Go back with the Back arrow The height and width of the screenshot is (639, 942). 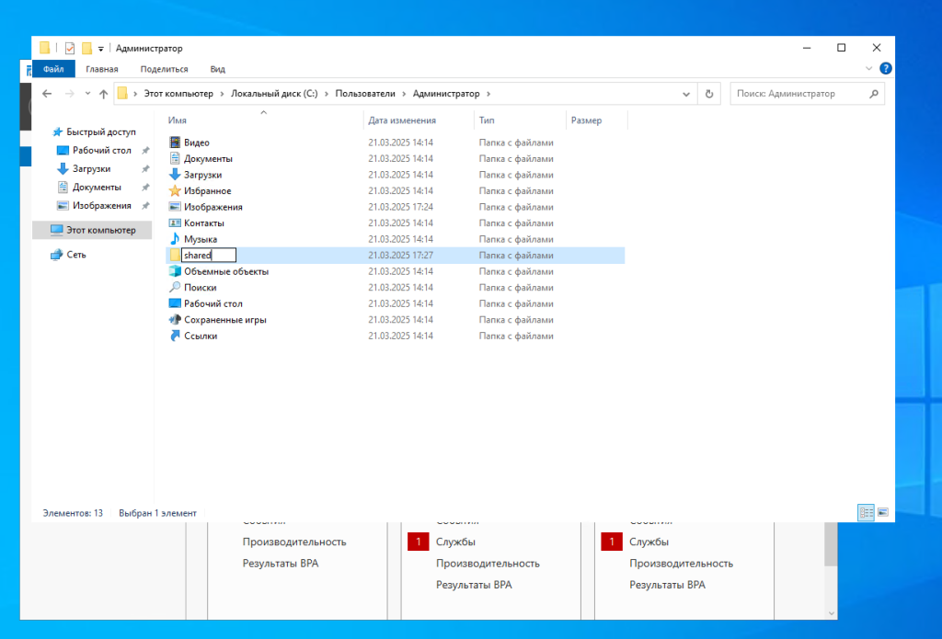click(47, 94)
